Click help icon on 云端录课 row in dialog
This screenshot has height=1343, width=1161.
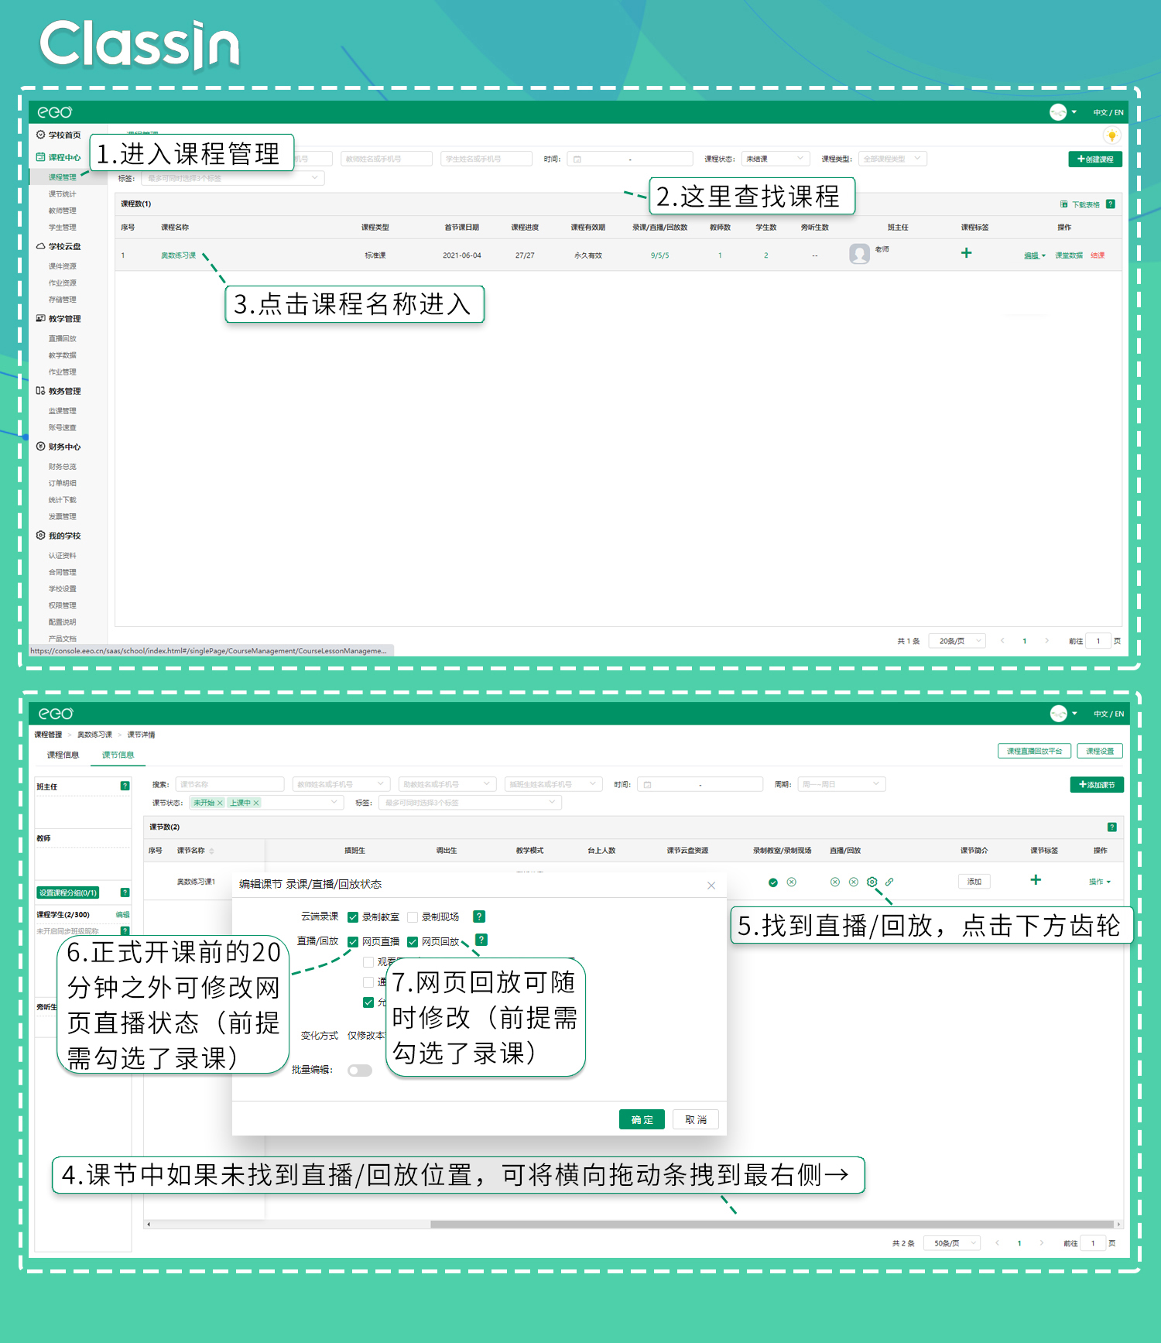[x=479, y=916]
